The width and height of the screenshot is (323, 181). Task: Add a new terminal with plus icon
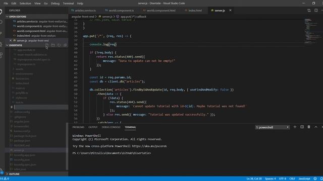tap(295, 127)
